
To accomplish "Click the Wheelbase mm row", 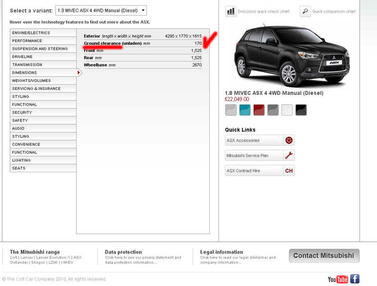I will [x=143, y=65].
